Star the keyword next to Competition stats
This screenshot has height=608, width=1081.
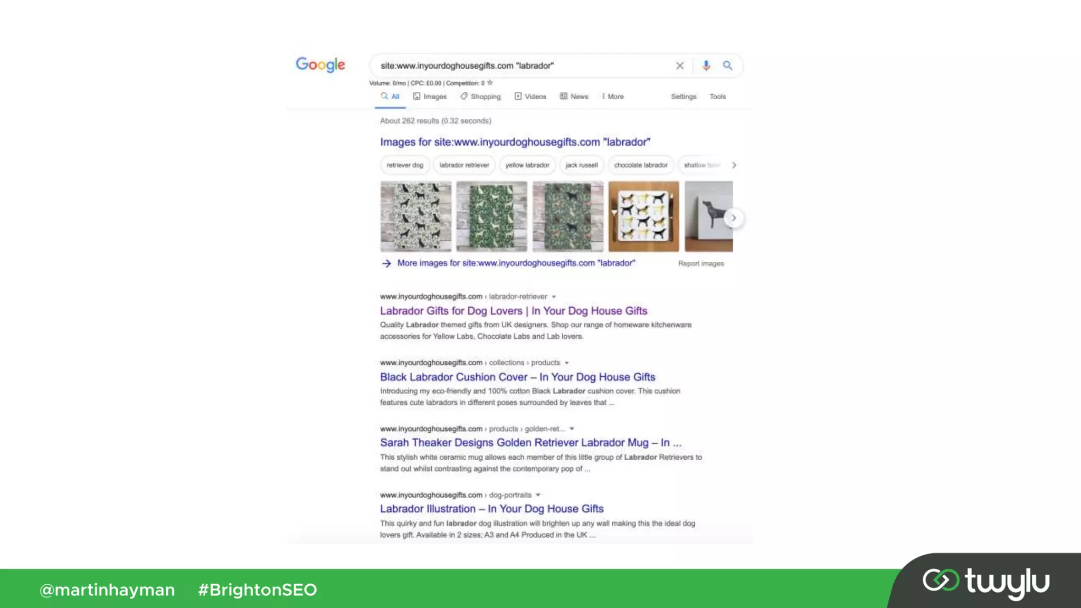pos(490,83)
